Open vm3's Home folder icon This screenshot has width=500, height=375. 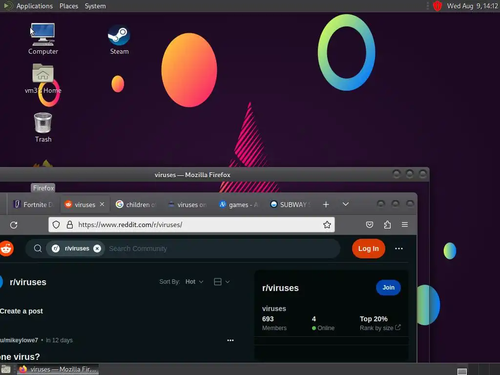[x=43, y=78]
